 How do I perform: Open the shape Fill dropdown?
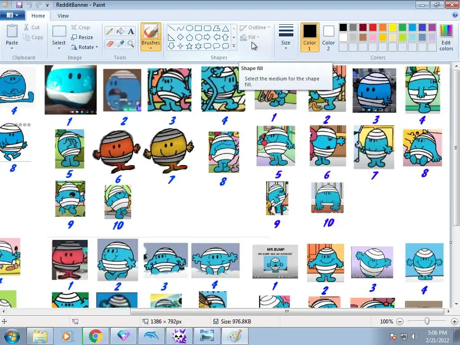pyautogui.click(x=250, y=37)
